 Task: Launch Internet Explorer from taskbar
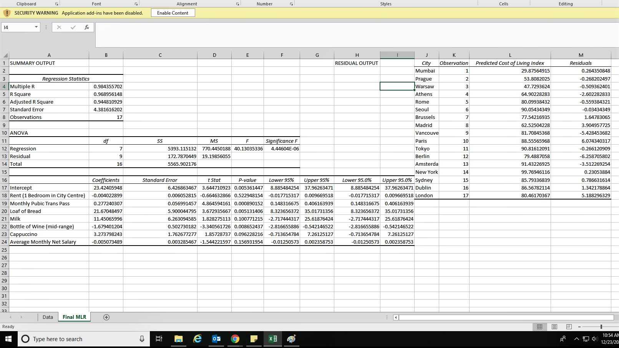[x=197, y=339]
